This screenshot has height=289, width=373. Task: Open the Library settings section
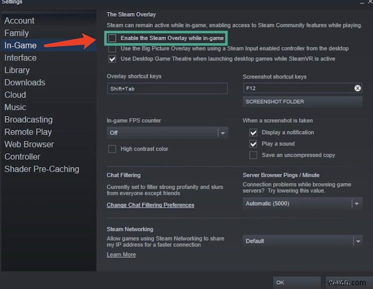click(17, 70)
